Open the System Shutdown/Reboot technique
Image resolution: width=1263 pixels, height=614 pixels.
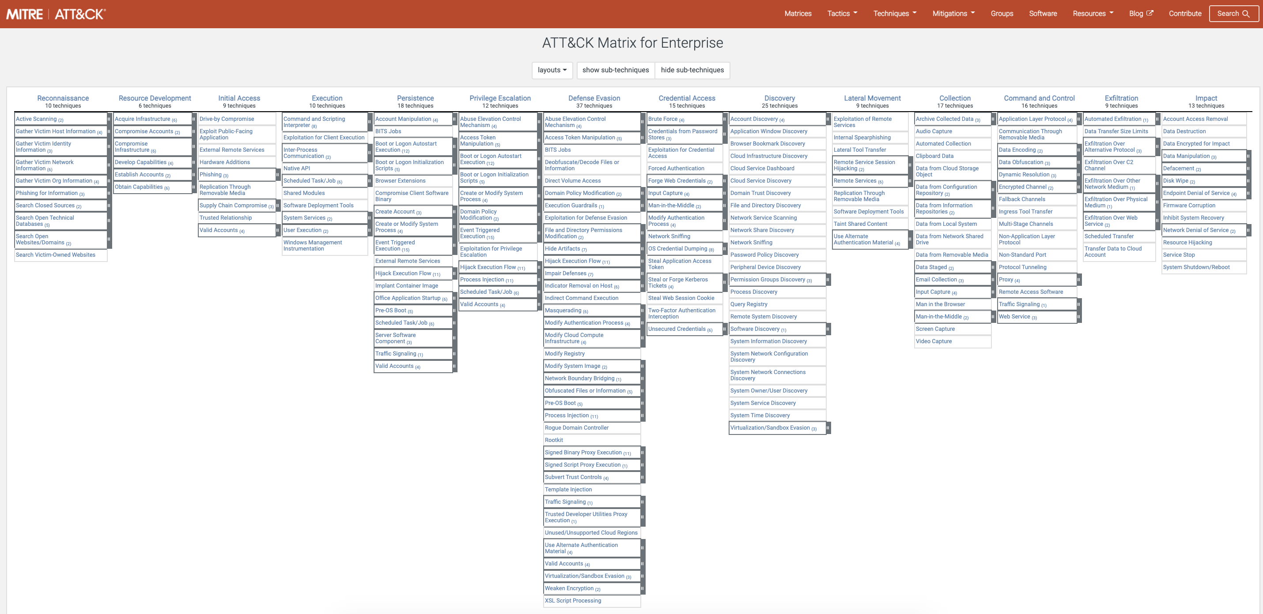coord(1196,267)
